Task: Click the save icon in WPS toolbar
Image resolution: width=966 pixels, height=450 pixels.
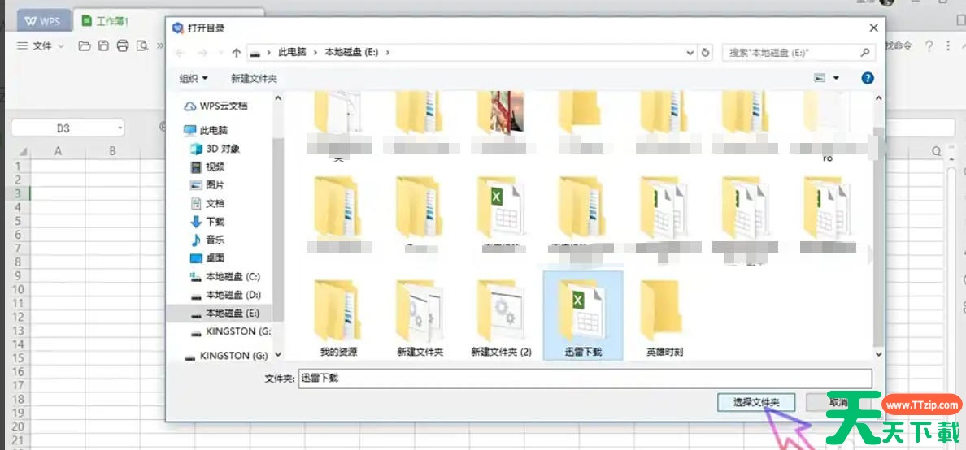Action: click(103, 46)
